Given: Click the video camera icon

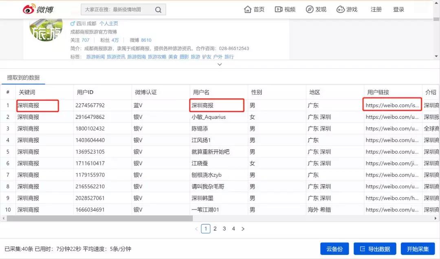Looking at the screenshot, I should [x=278, y=9].
